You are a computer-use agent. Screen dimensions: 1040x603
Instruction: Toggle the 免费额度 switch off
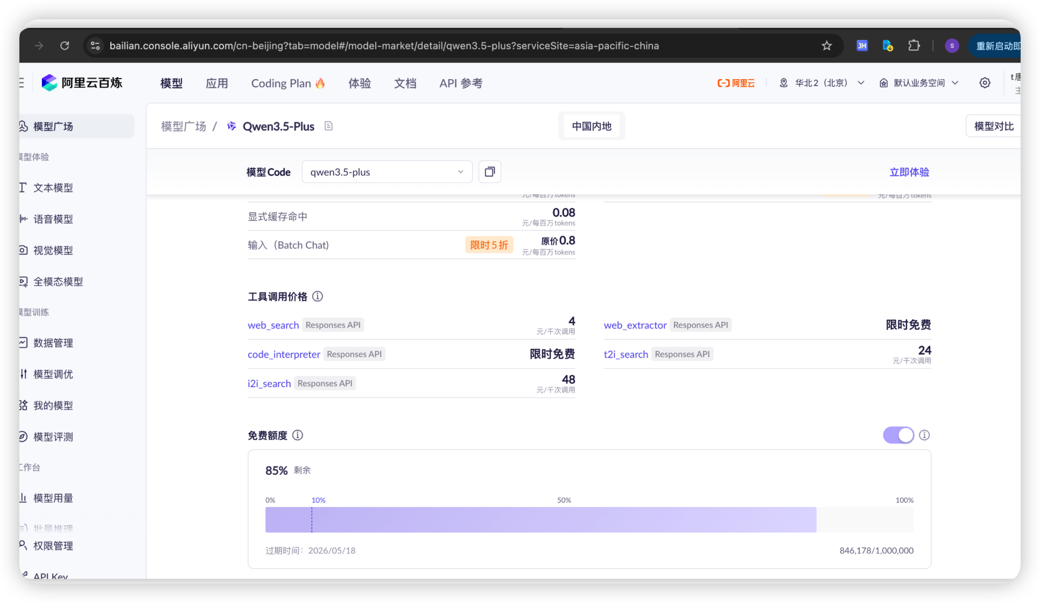click(x=898, y=435)
